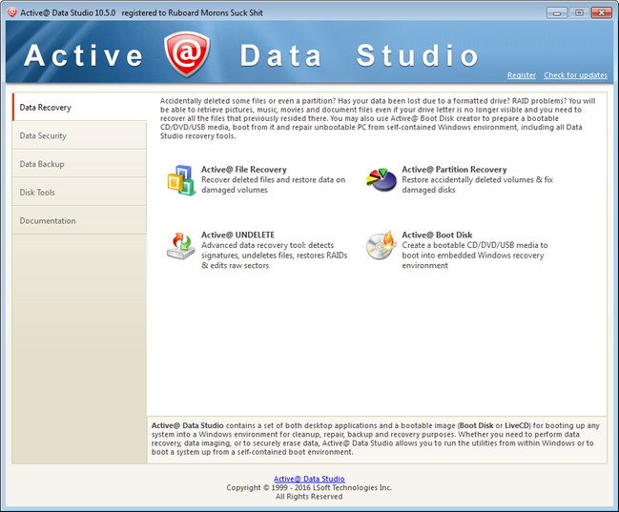This screenshot has width=619, height=512.
Task: Open the Data Backup tab
Action: point(79,164)
